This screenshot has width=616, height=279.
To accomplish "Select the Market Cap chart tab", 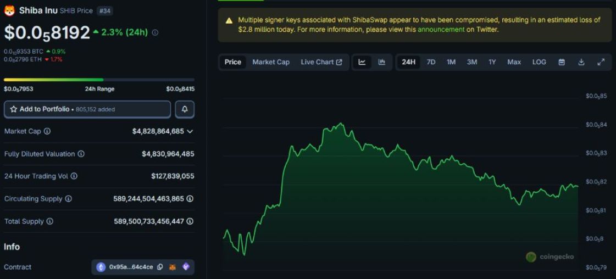I will 271,62.
